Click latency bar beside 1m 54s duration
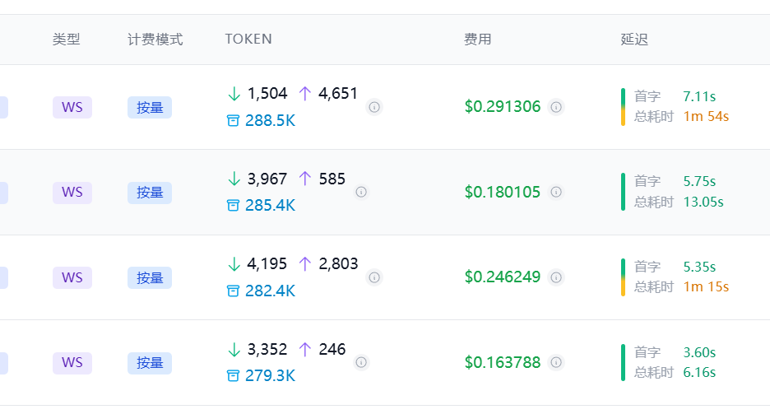 [x=624, y=106]
